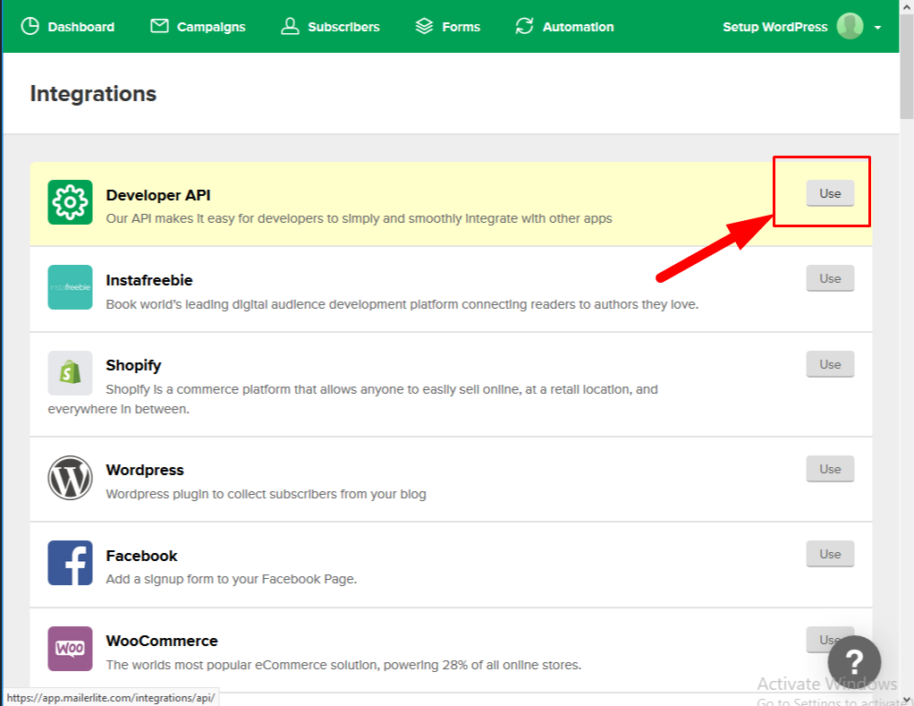Click the Campaigns envelope icon
This screenshot has width=914, height=706.
click(159, 26)
